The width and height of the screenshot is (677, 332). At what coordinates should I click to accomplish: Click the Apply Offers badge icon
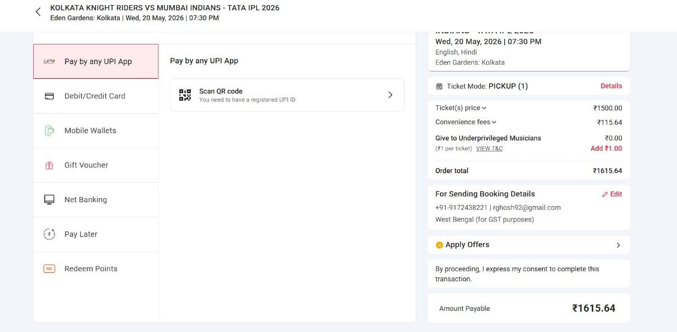tap(439, 245)
